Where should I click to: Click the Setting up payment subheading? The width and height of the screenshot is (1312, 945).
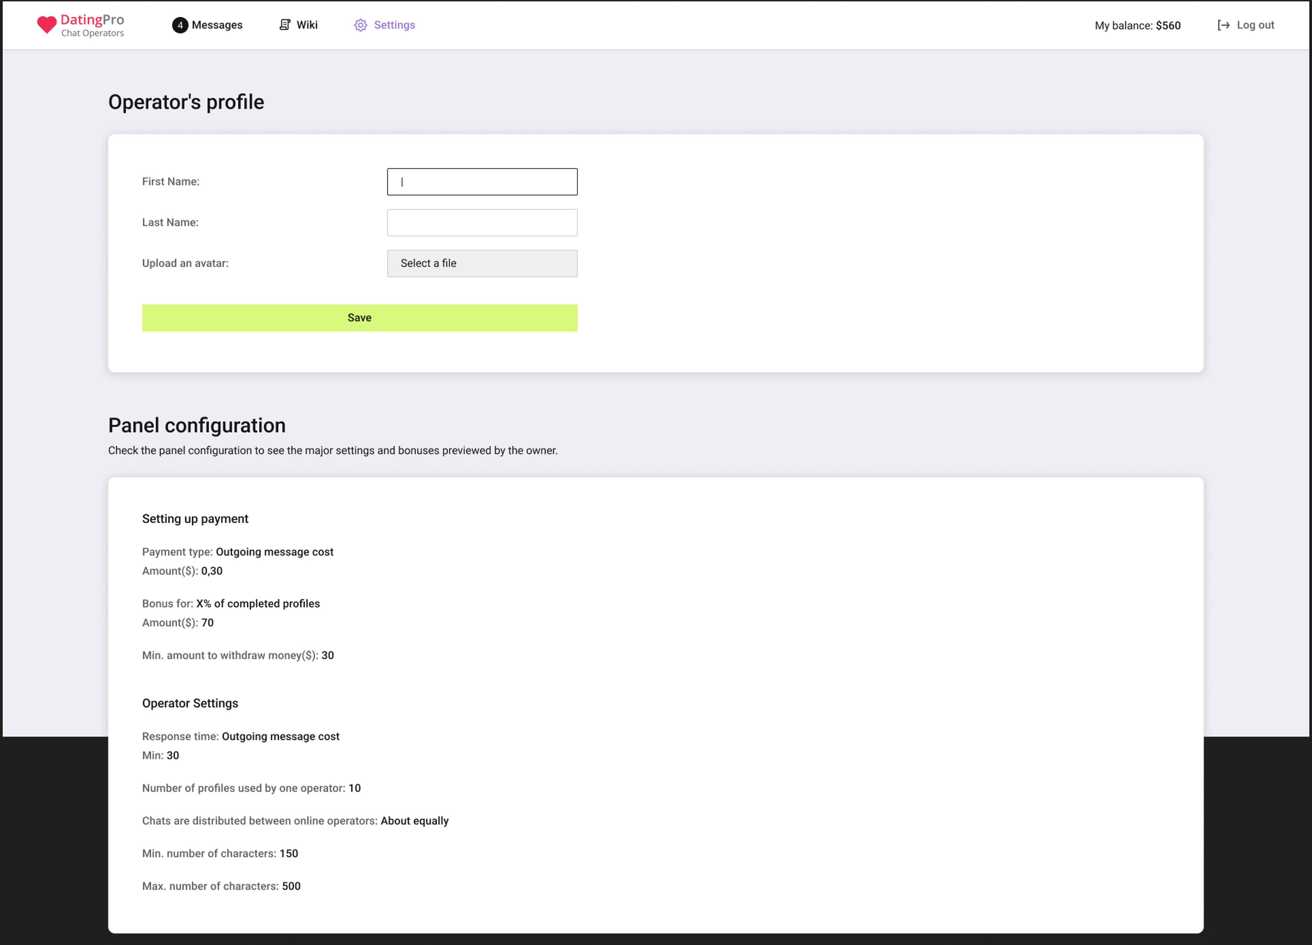(x=196, y=519)
